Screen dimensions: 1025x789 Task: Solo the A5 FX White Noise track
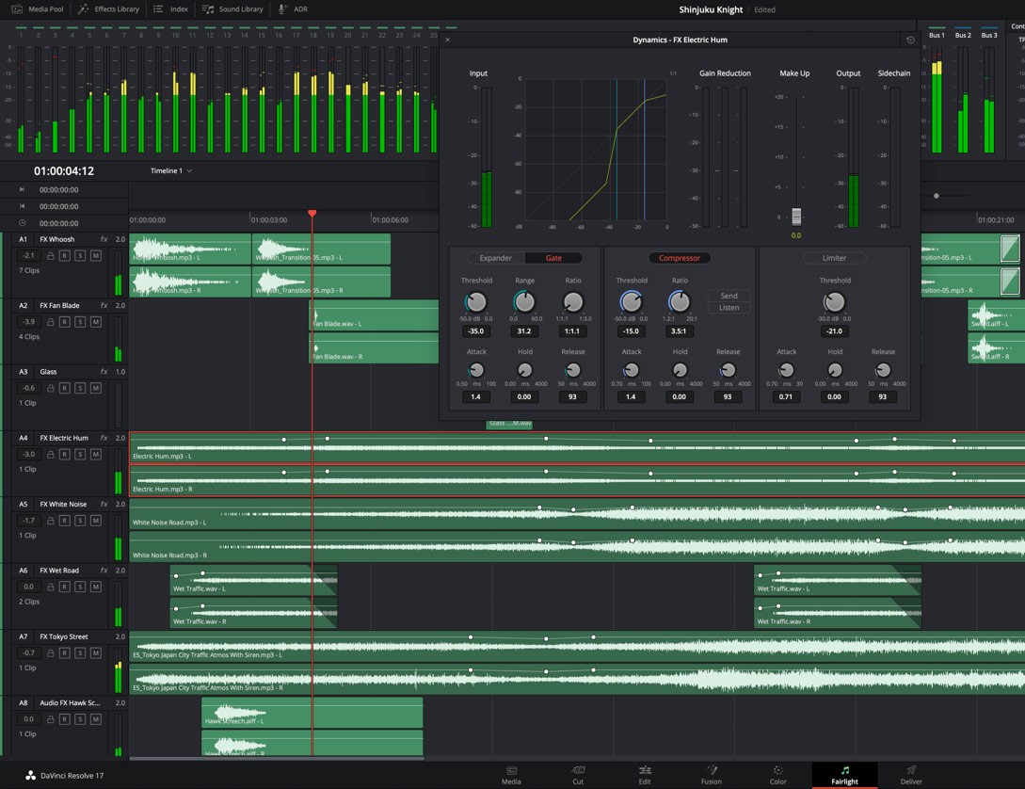click(x=80, y=521)
